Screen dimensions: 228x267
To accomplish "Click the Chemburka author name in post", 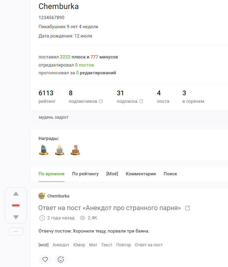I will click(58, 196).
